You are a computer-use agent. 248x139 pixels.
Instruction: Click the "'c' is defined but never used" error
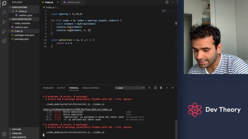point(82,120)
